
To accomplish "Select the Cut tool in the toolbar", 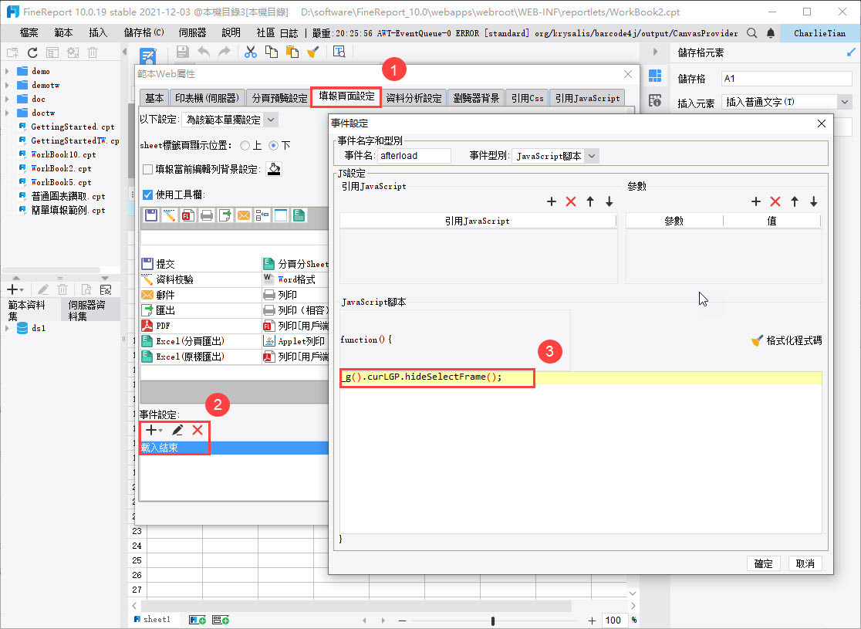I will [250, 49].
